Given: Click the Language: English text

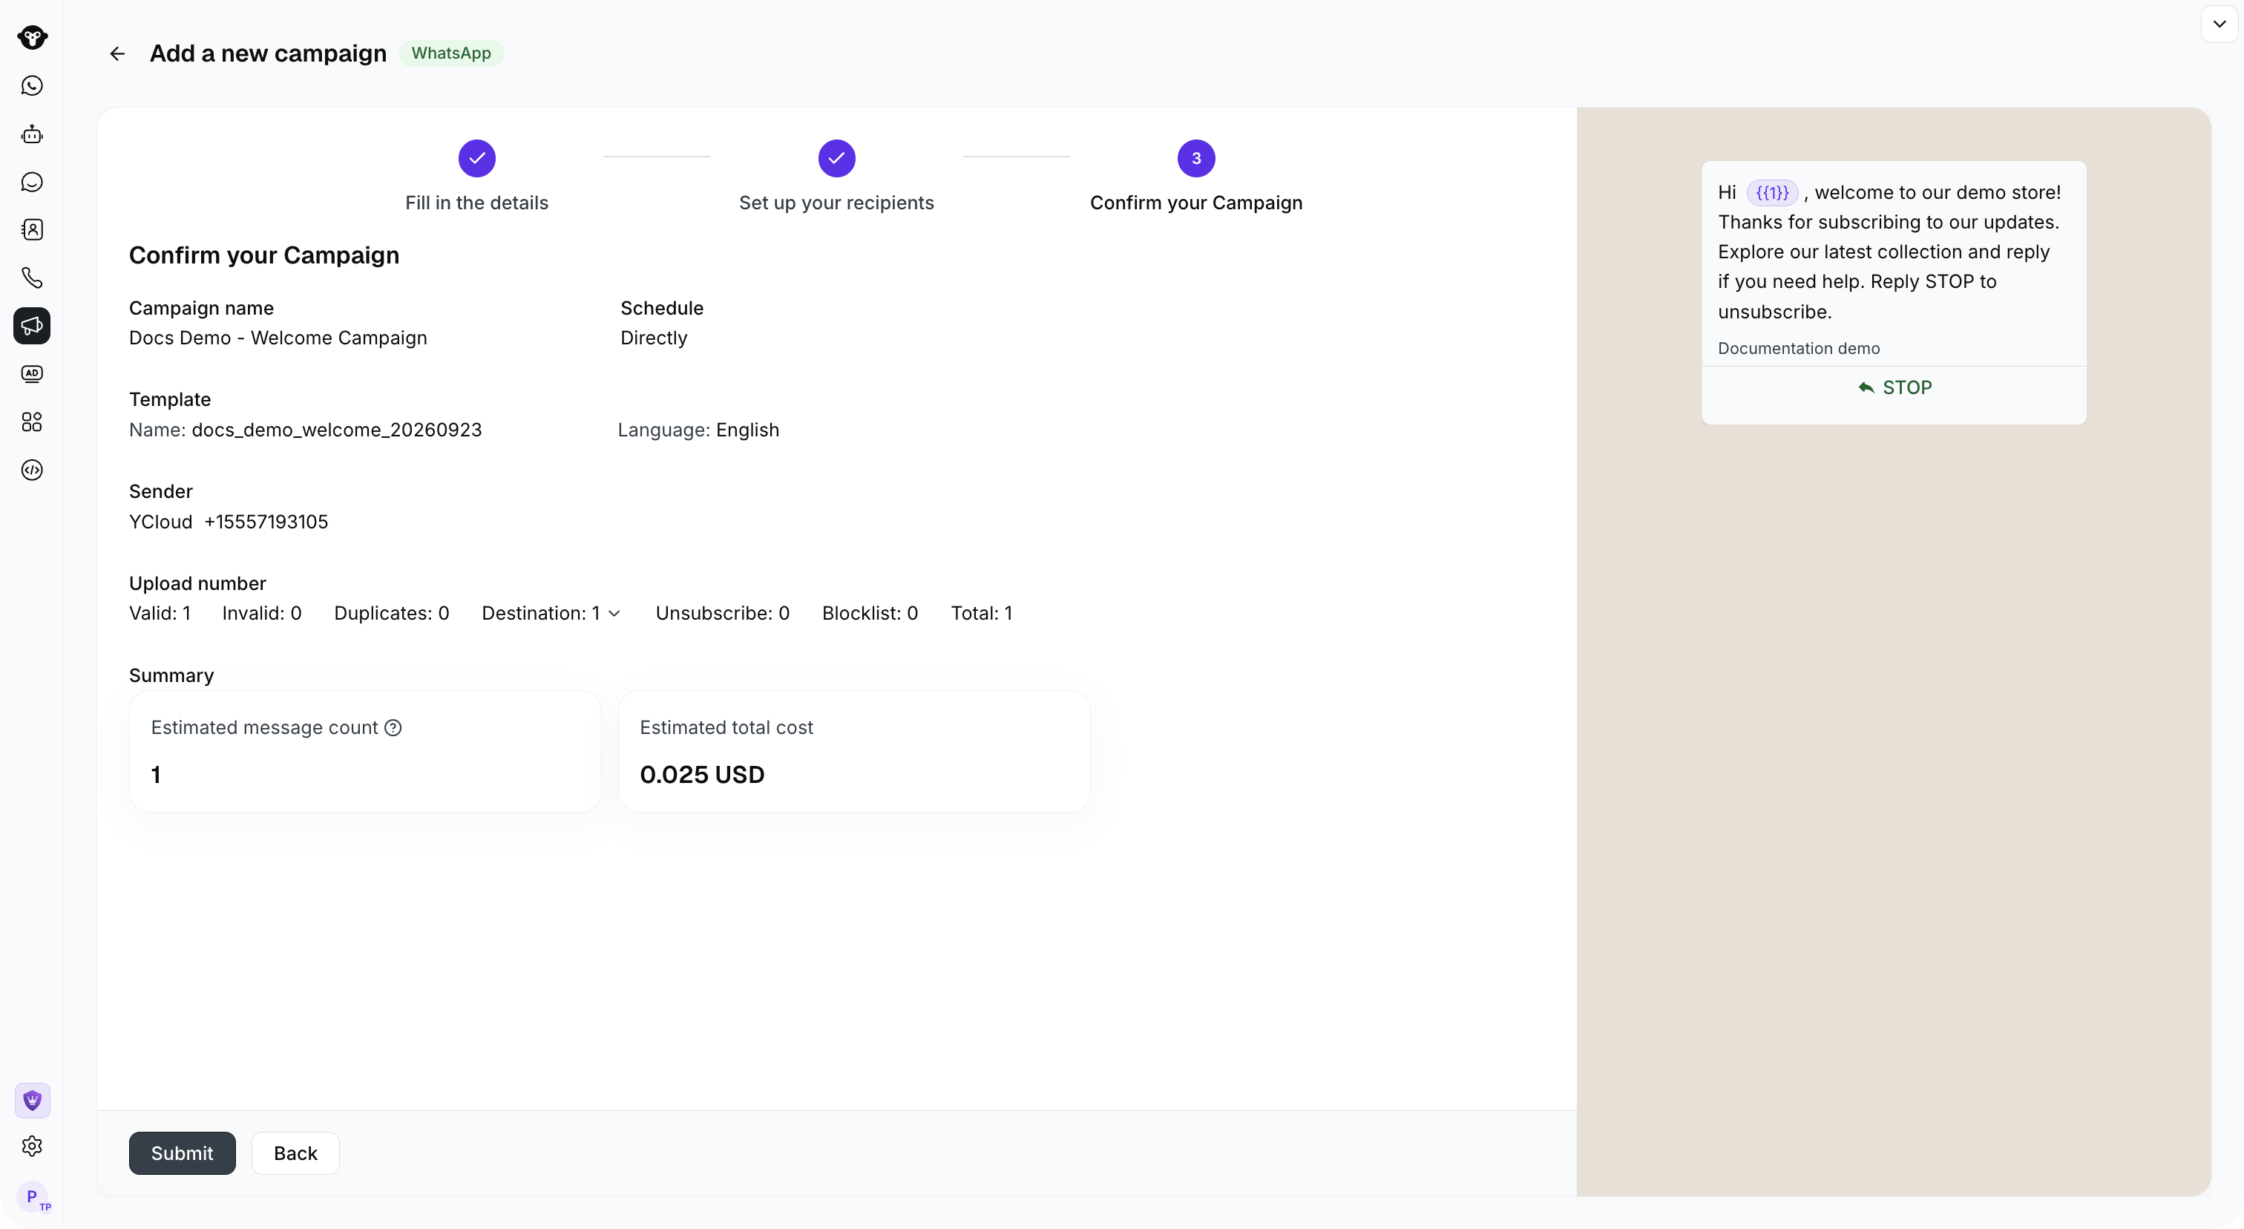Looking at the screenshot, I should (698, 430).
